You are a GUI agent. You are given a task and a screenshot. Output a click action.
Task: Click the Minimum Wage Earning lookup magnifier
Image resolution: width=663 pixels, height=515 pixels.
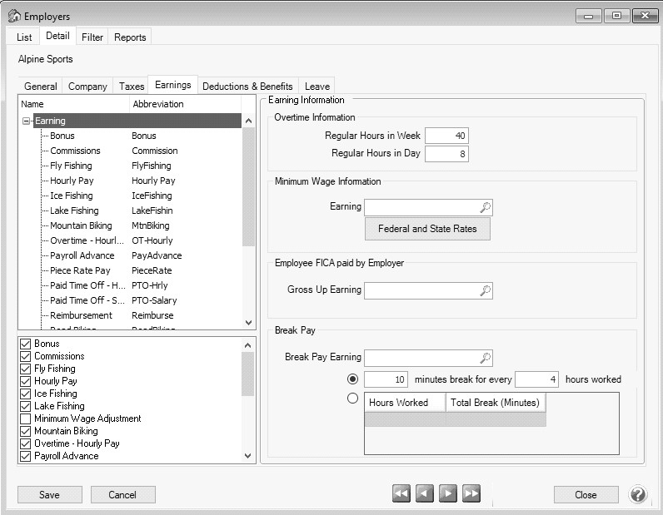pos(486,207)
